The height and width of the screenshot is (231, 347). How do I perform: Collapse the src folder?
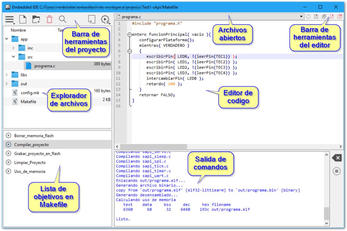[x=13, y=57]
